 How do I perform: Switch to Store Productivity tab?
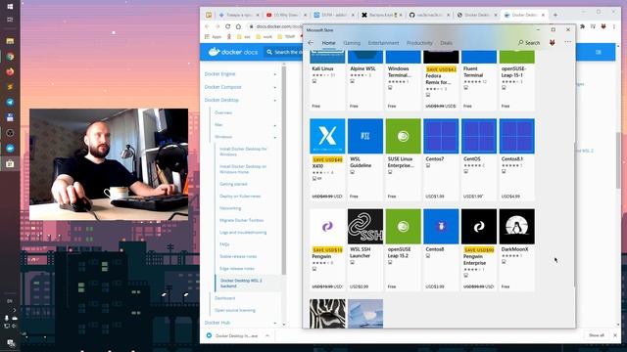419,43
